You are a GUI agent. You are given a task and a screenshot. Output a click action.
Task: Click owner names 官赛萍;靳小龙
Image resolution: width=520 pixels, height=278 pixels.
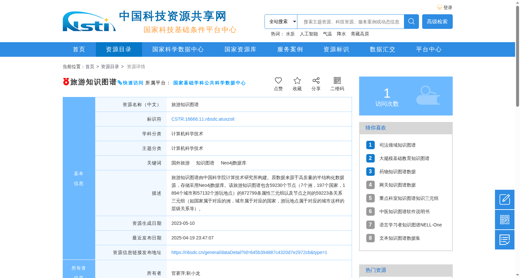pyautogui.click(x=186, y=273)
